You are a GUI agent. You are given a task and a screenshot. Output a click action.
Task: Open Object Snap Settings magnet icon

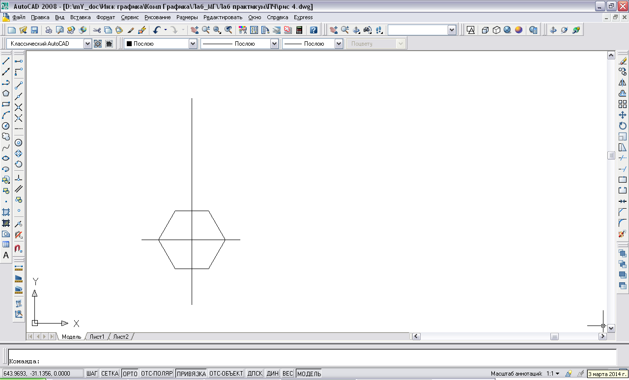coord(19,248)
